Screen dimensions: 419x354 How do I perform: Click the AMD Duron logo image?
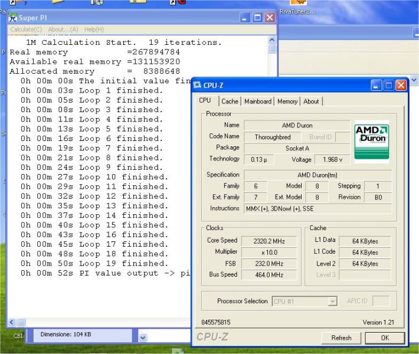click(371, 142)
